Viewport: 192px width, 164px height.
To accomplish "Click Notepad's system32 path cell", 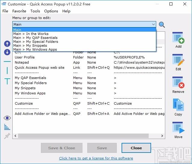I will tap(139, 62).
